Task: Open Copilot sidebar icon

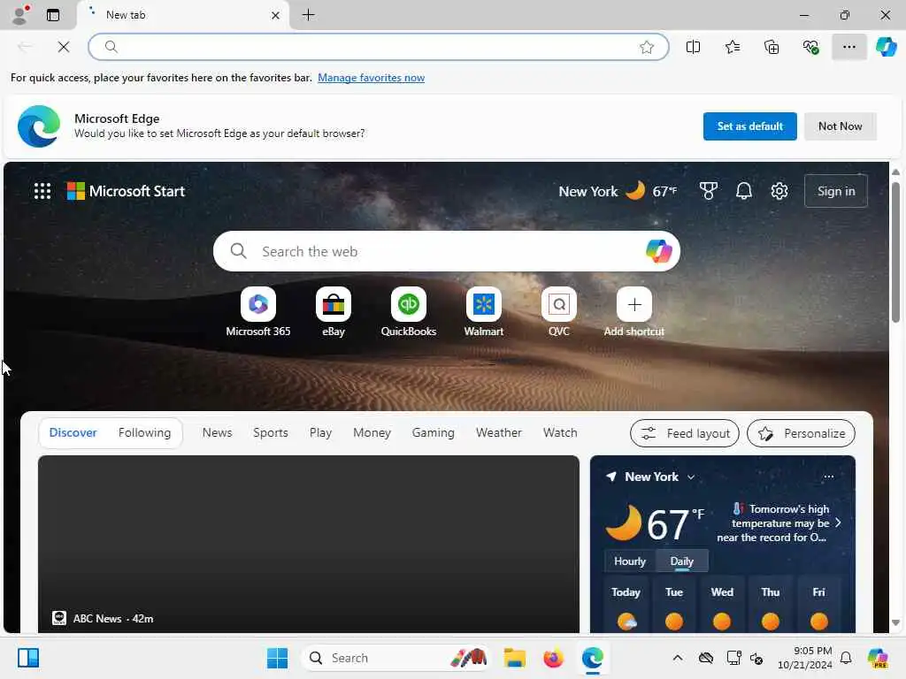Action: pyautogui.click(x=886, y=47)
